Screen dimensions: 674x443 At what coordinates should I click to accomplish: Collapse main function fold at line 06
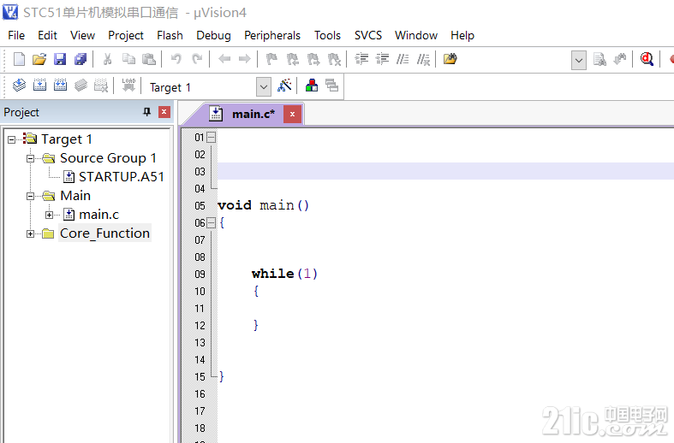point(211,223)
